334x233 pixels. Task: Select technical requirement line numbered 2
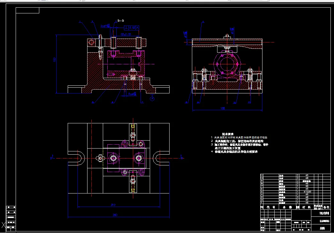tap(237, 141)
